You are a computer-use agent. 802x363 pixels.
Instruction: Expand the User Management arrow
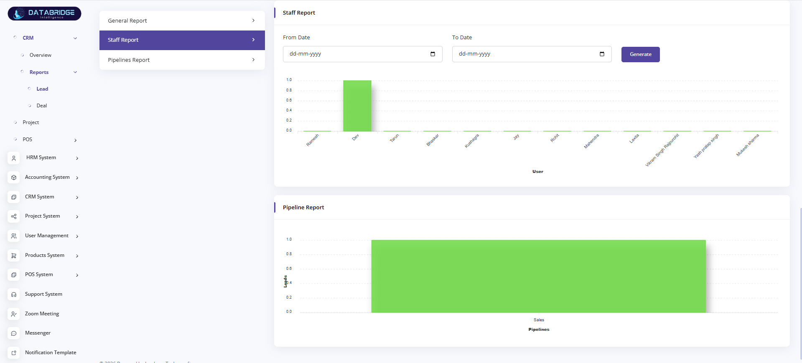point(77,236)
